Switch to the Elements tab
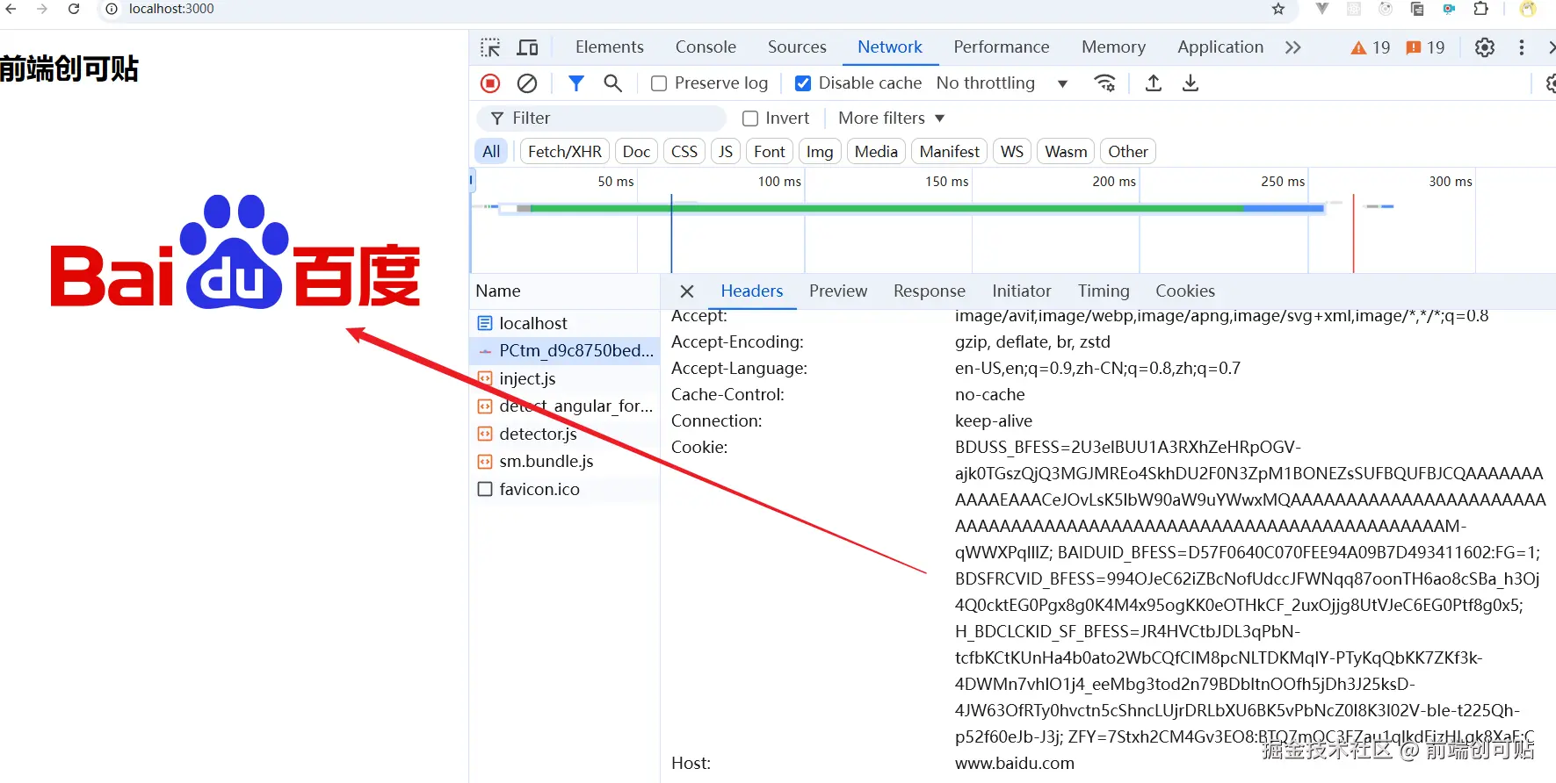1556x783 pixels. point(610,47)
